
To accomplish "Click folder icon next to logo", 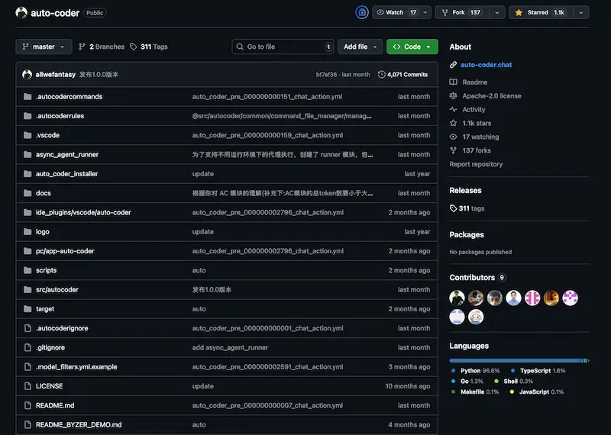I will click(27, 232).
